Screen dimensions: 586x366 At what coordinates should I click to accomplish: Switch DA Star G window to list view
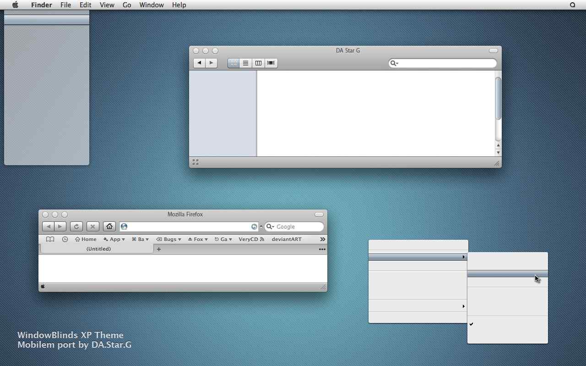coord(246,63)
